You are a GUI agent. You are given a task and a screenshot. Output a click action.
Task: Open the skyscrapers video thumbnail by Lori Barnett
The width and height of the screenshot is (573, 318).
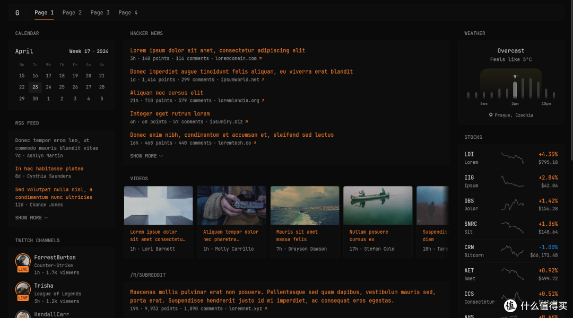(158, 205)
